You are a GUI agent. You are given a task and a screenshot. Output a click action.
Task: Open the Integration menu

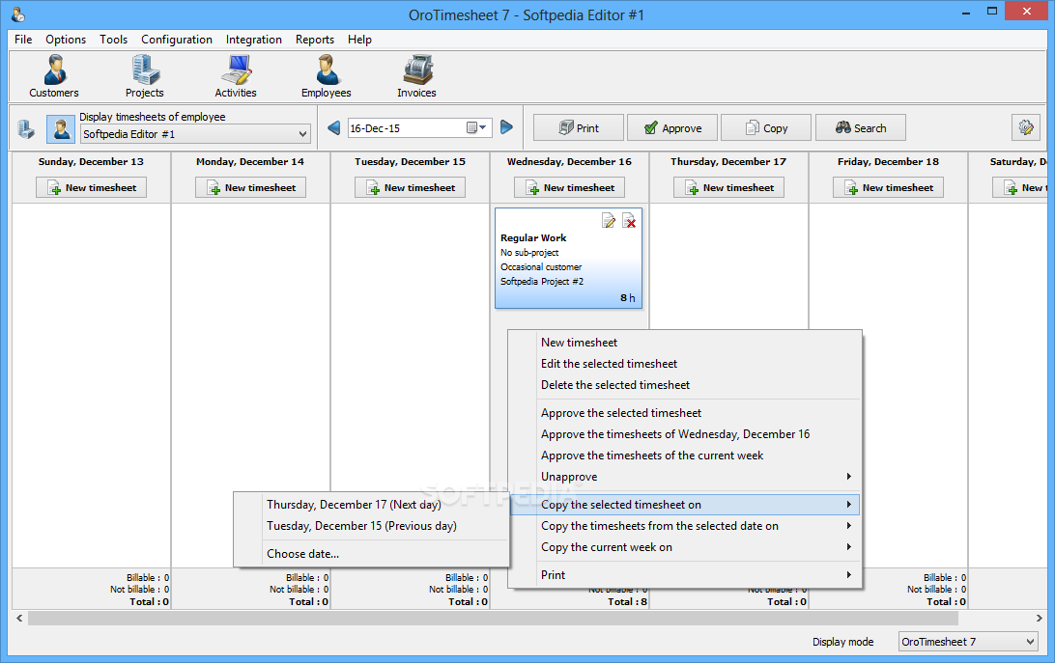pyautogui.click(x=254, y=40)
